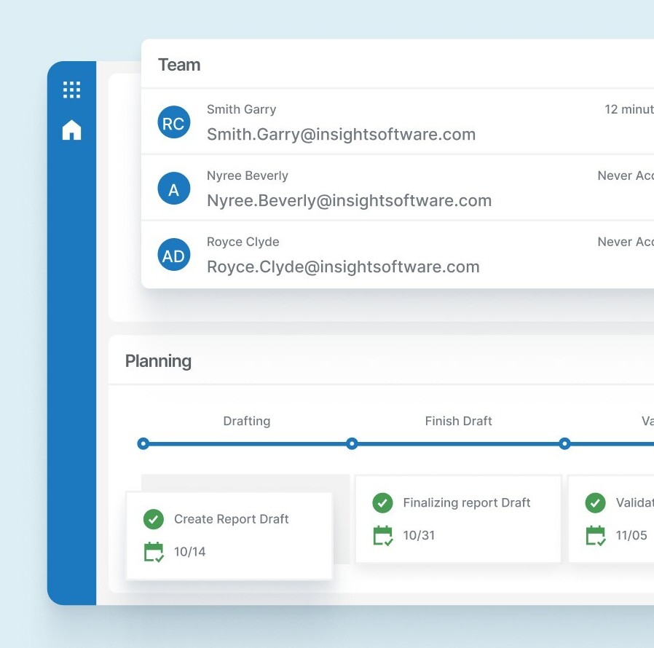Select the Finish Draft stage label
Screen dimensions: 654x648
pyautogui.click(x=458, y=421)
